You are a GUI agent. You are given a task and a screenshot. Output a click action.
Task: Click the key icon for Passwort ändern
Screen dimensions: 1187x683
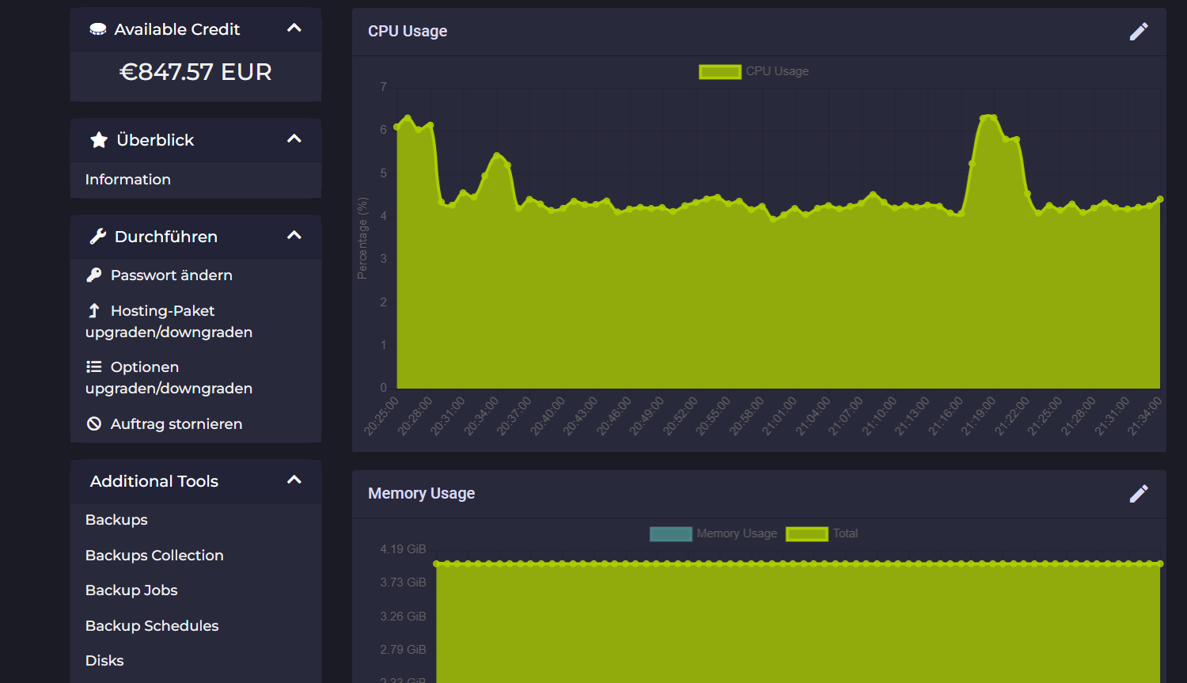94,275
